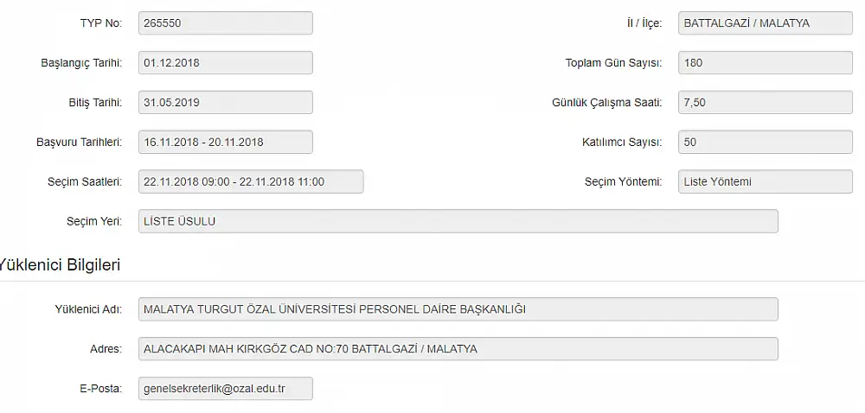Click the Seçim Yöntemi label
865x413 pixels.
click(624, 181)
